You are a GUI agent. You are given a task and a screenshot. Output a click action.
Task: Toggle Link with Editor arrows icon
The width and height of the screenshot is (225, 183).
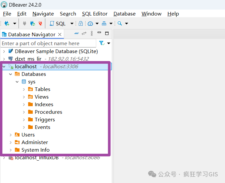[x=84, y=33]
